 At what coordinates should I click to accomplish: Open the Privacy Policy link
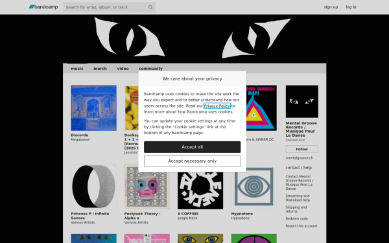pyautogui.click(x=217, y=106)
